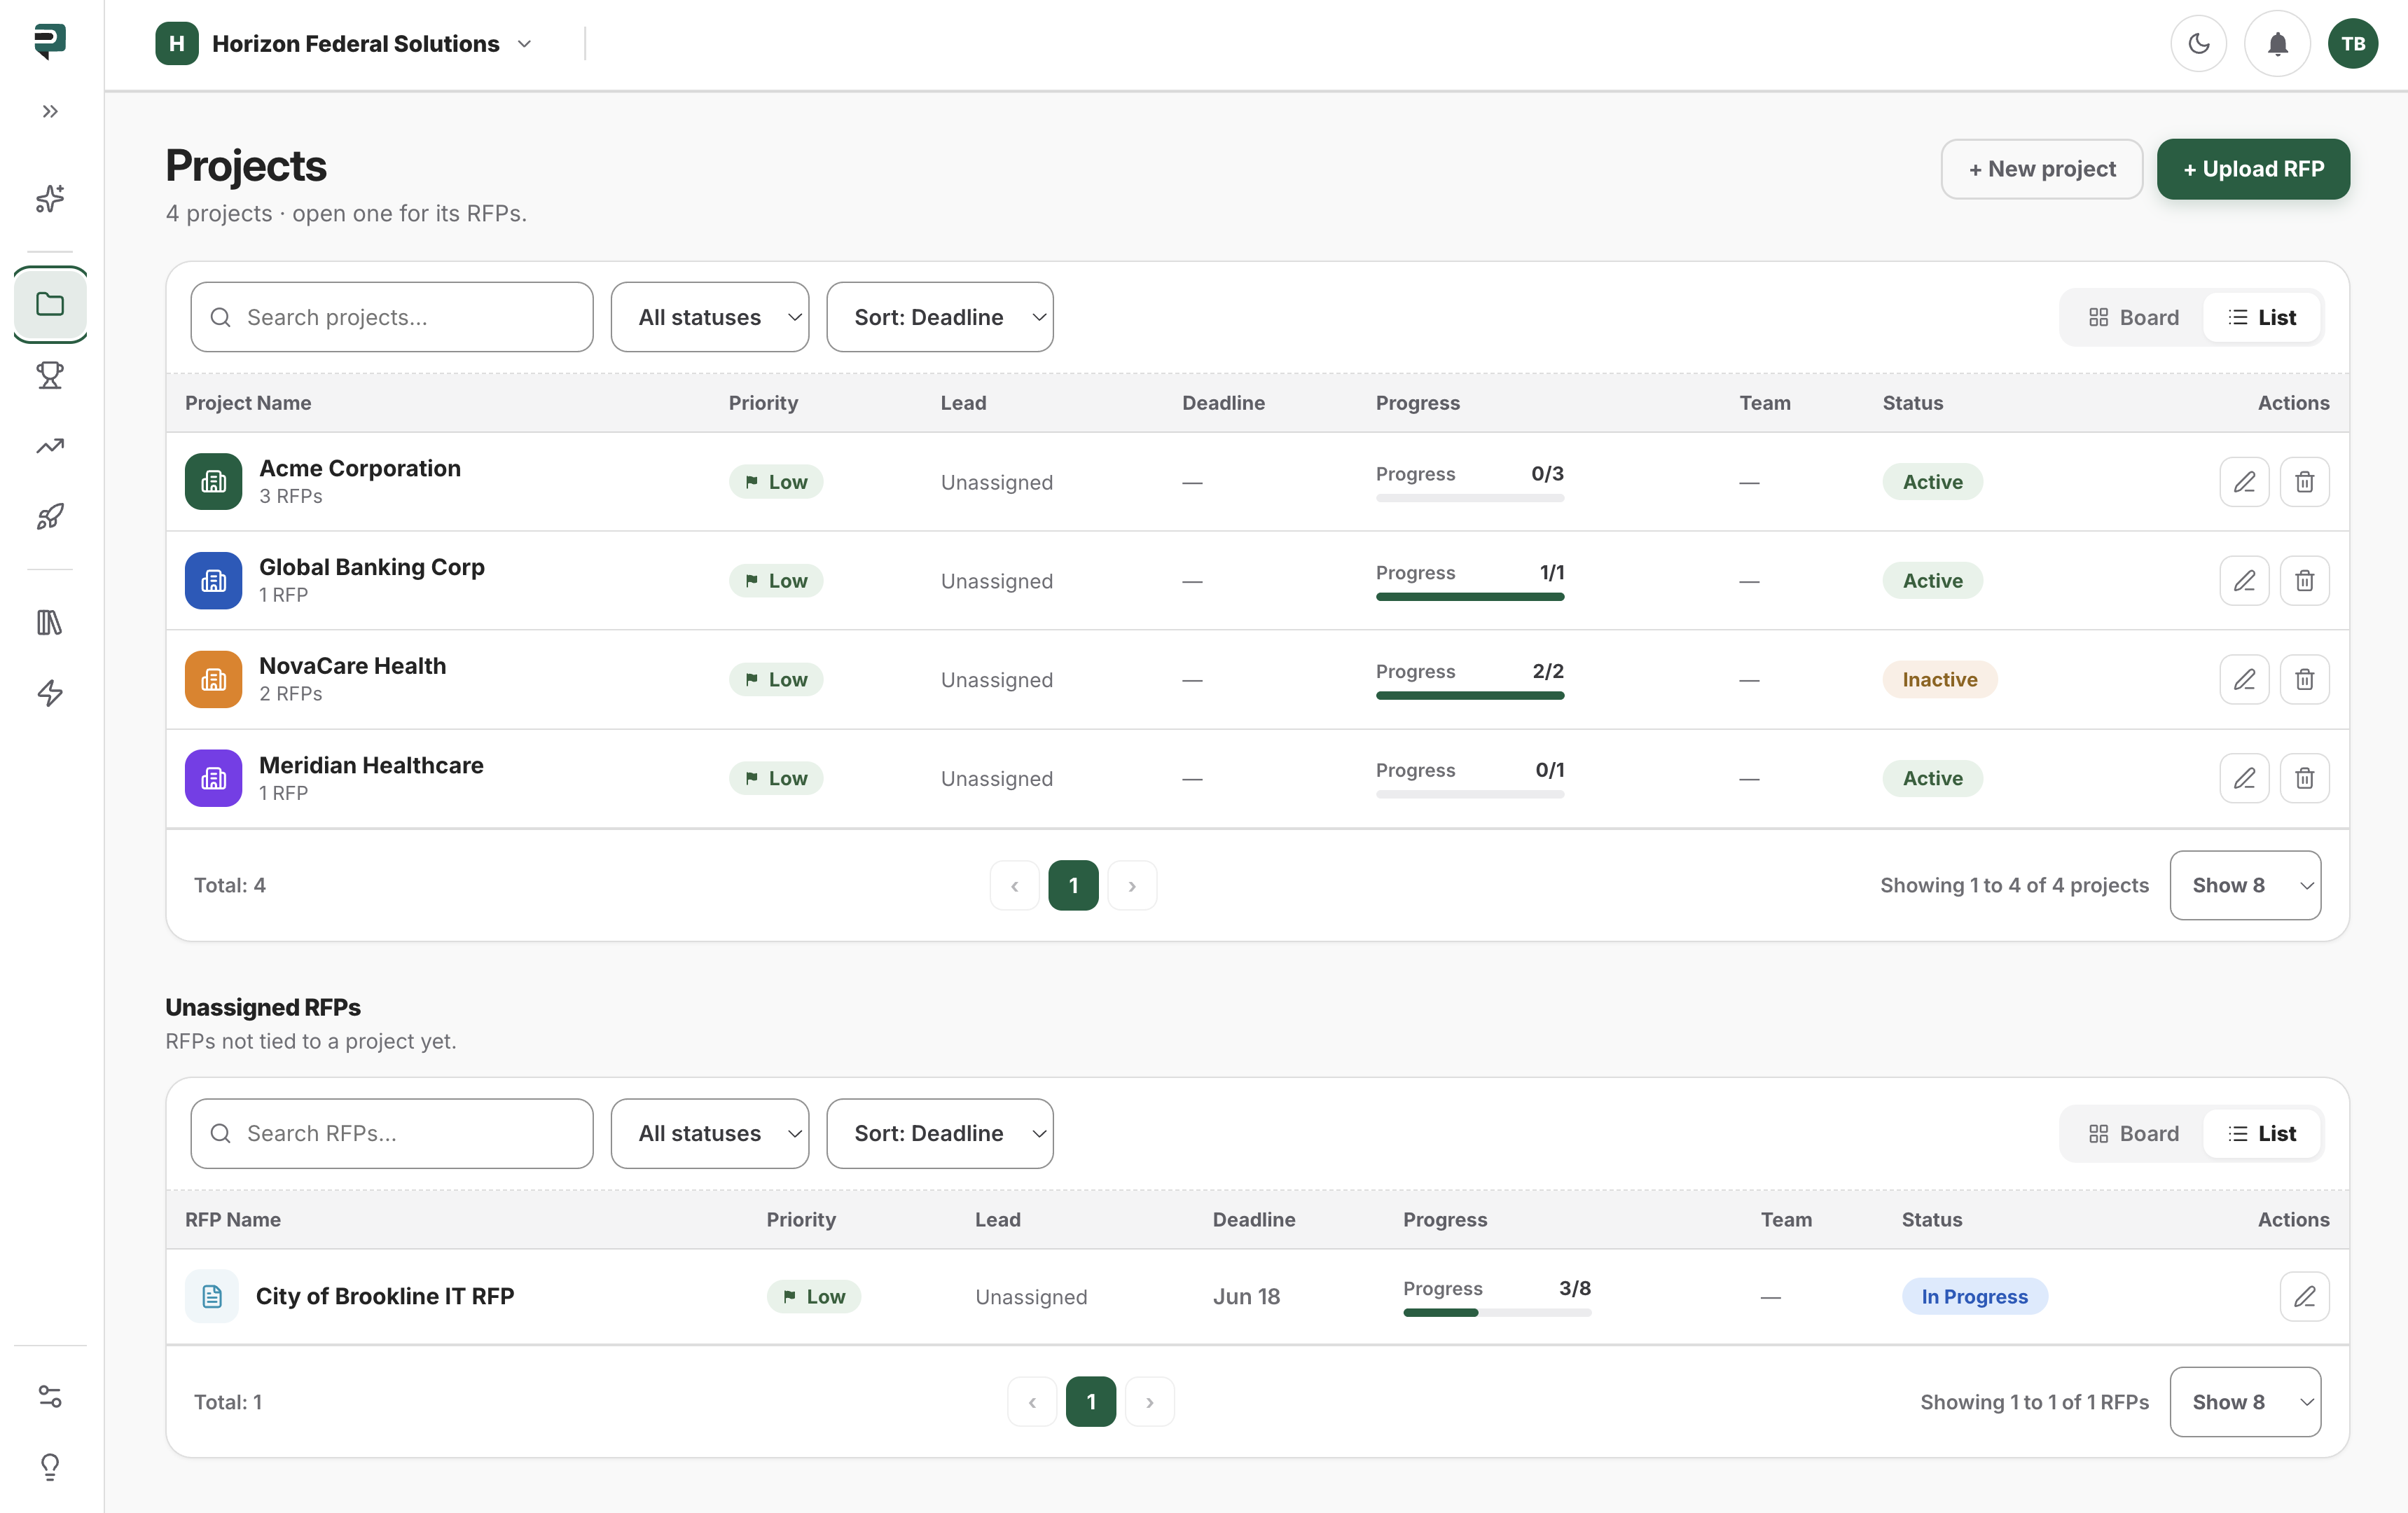The image size is (2408, 1513).
Task: Open projects Show 8 page size dropdown
Action: point(2245,885)
